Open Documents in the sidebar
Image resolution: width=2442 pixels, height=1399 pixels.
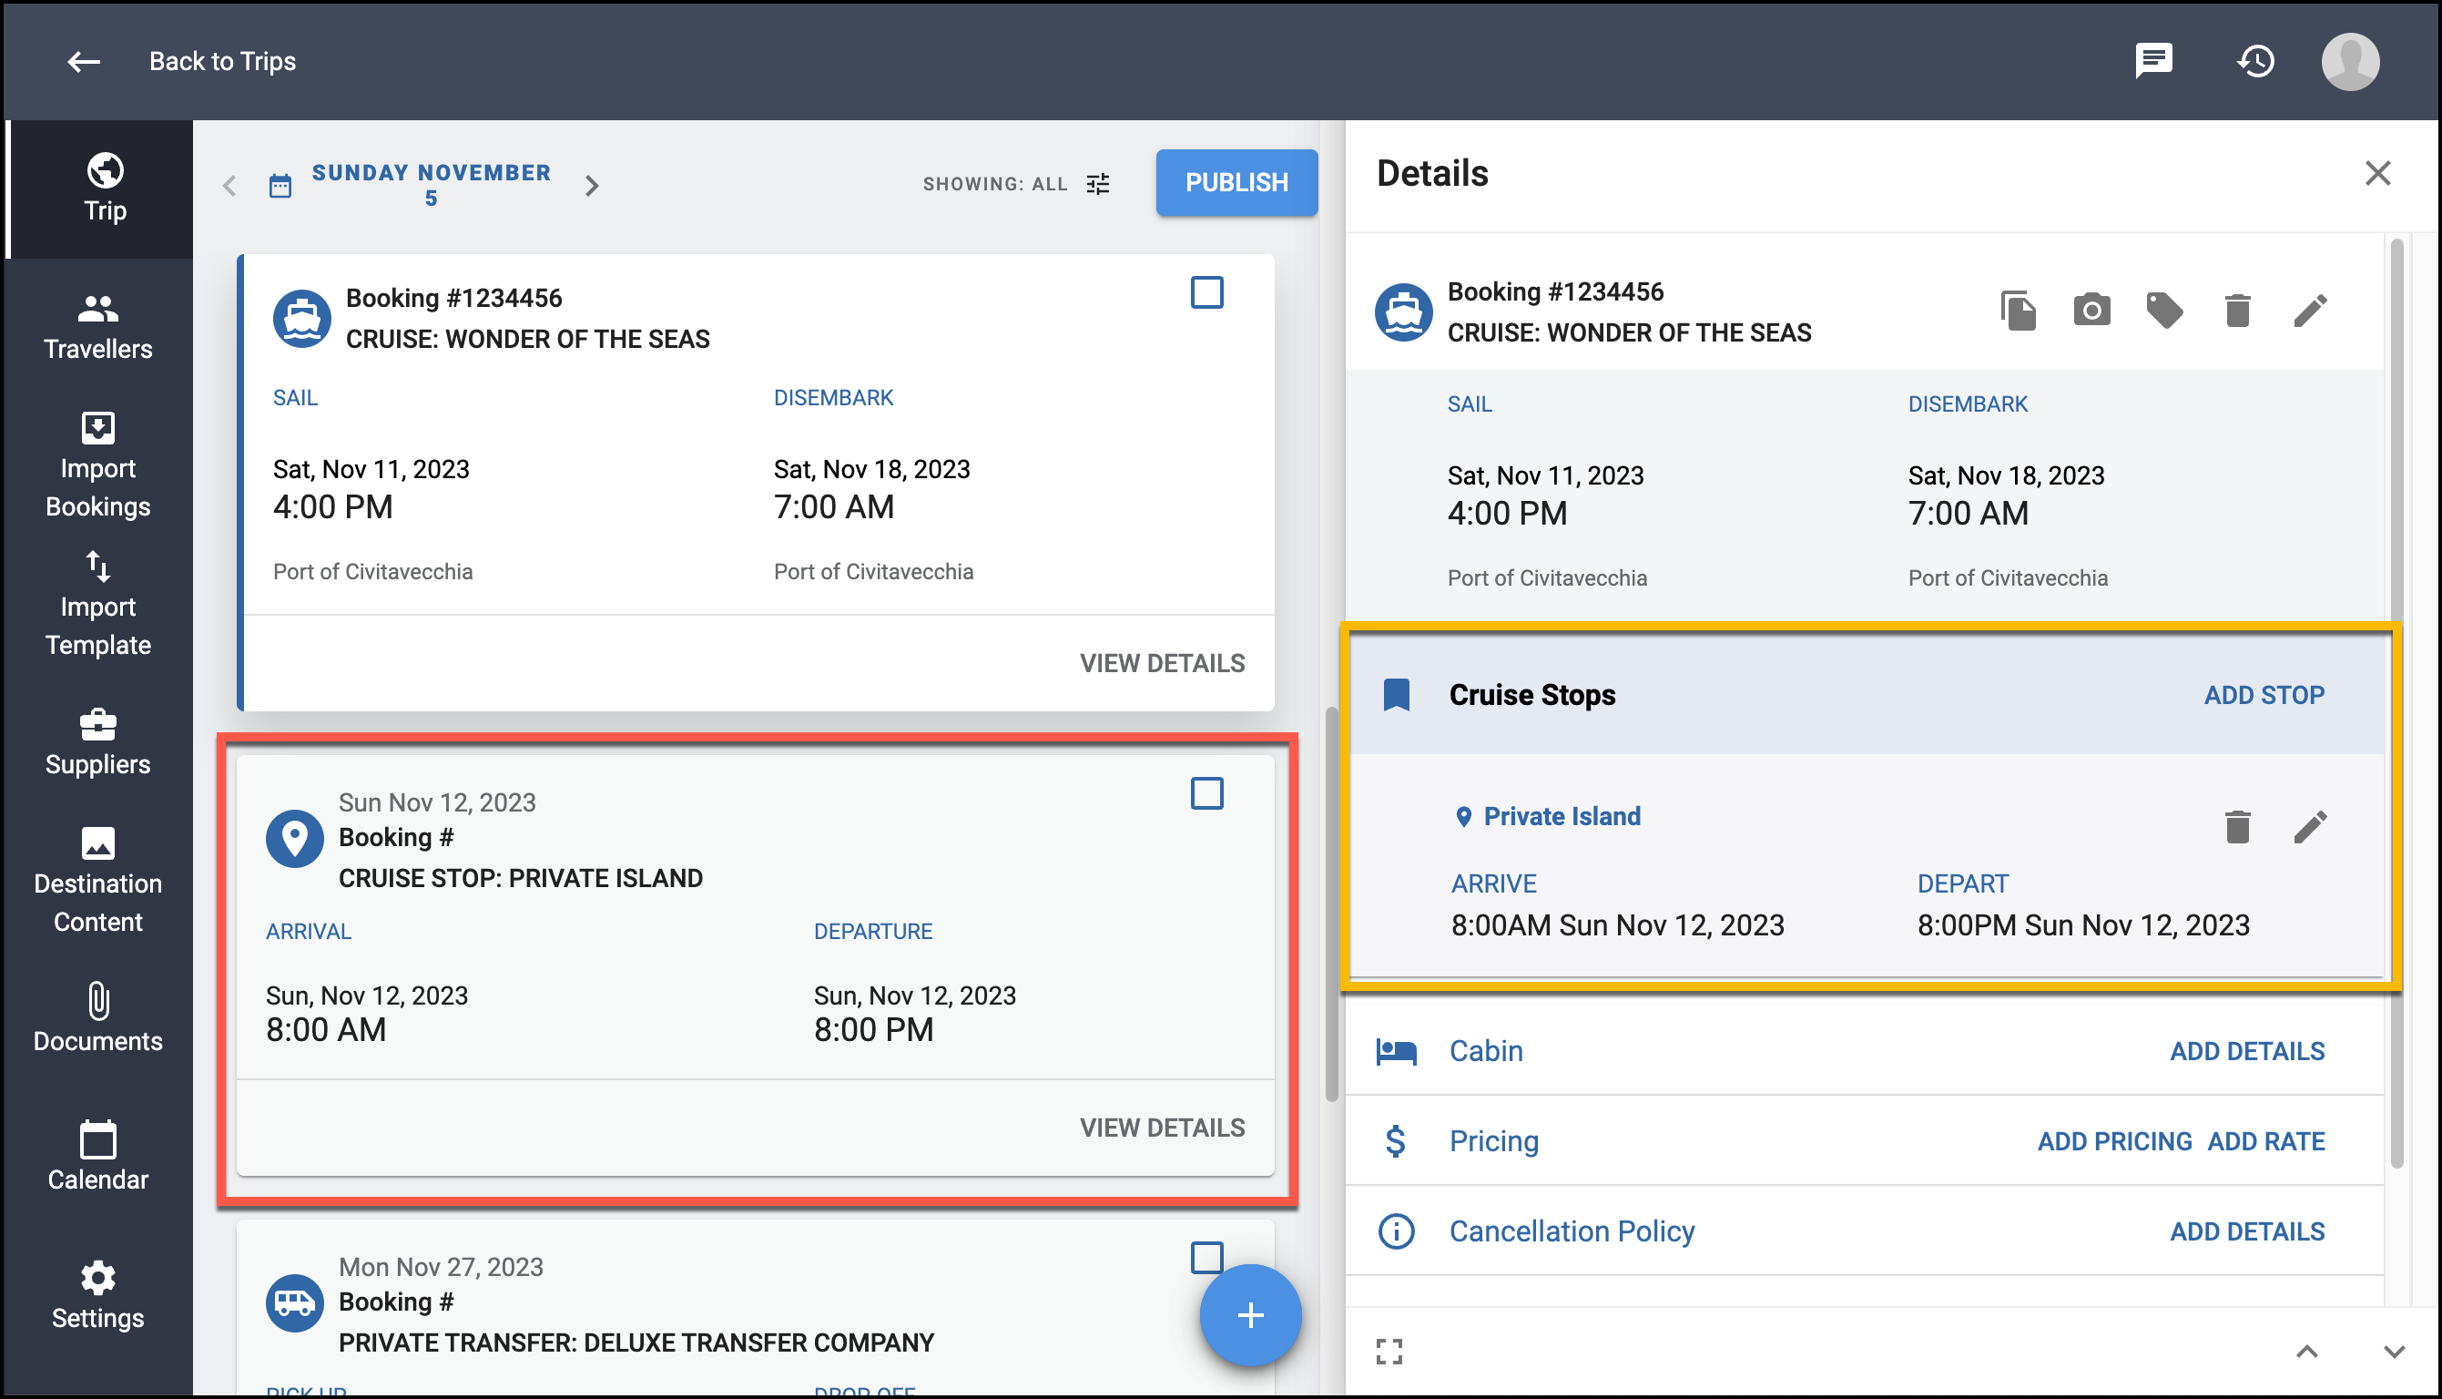[x=98, y=1018]
